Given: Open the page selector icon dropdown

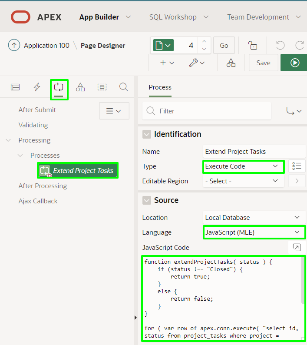Looking at the screenshot, I should tap(163, 45).
